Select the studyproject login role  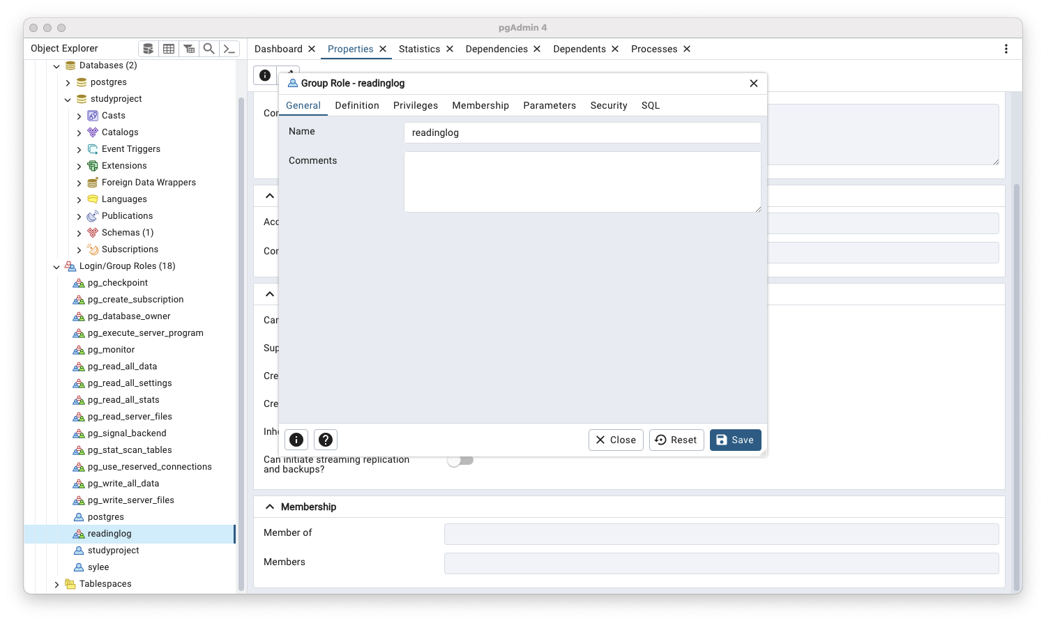pos(113,551)
